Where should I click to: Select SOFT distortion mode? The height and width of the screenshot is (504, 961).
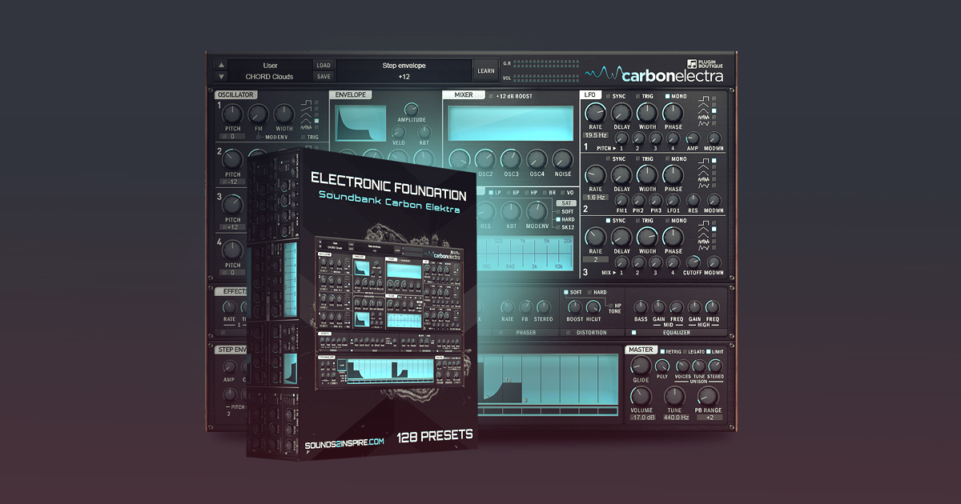pyautogui.click(x=566, y=292)
